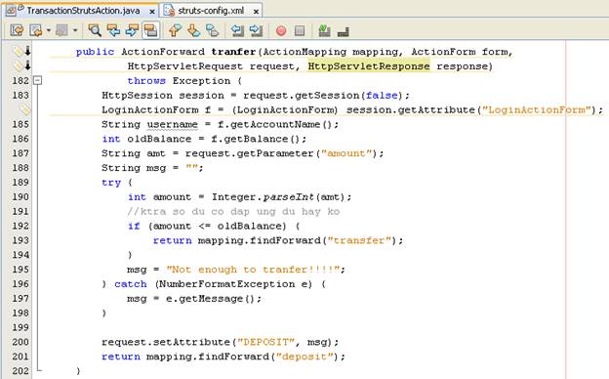Start macro recording red button
609x379 pixels.
(281, 30)
